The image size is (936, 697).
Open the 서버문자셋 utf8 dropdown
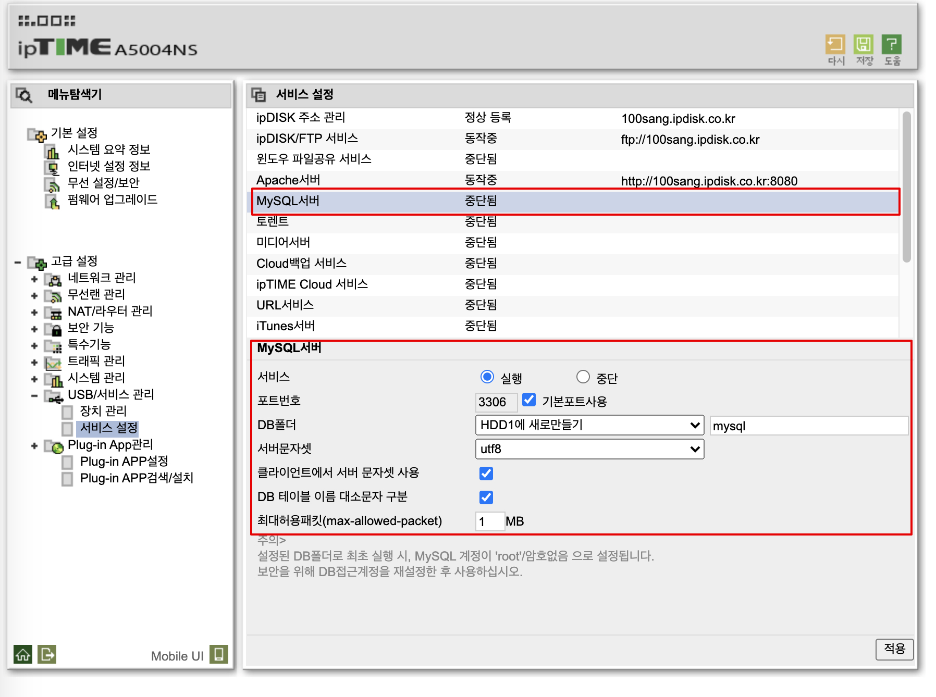coord(589,449)
